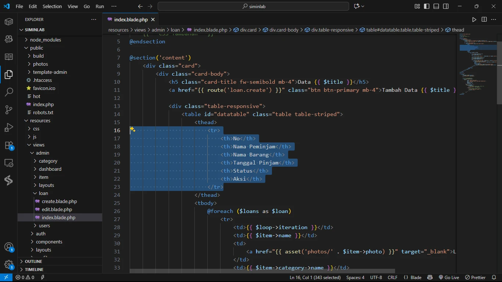The height and width of the screenshot is (282, 502).
Task: Open the Search view in activity bar
Action: pyautogui.click(x=9, y=92)
